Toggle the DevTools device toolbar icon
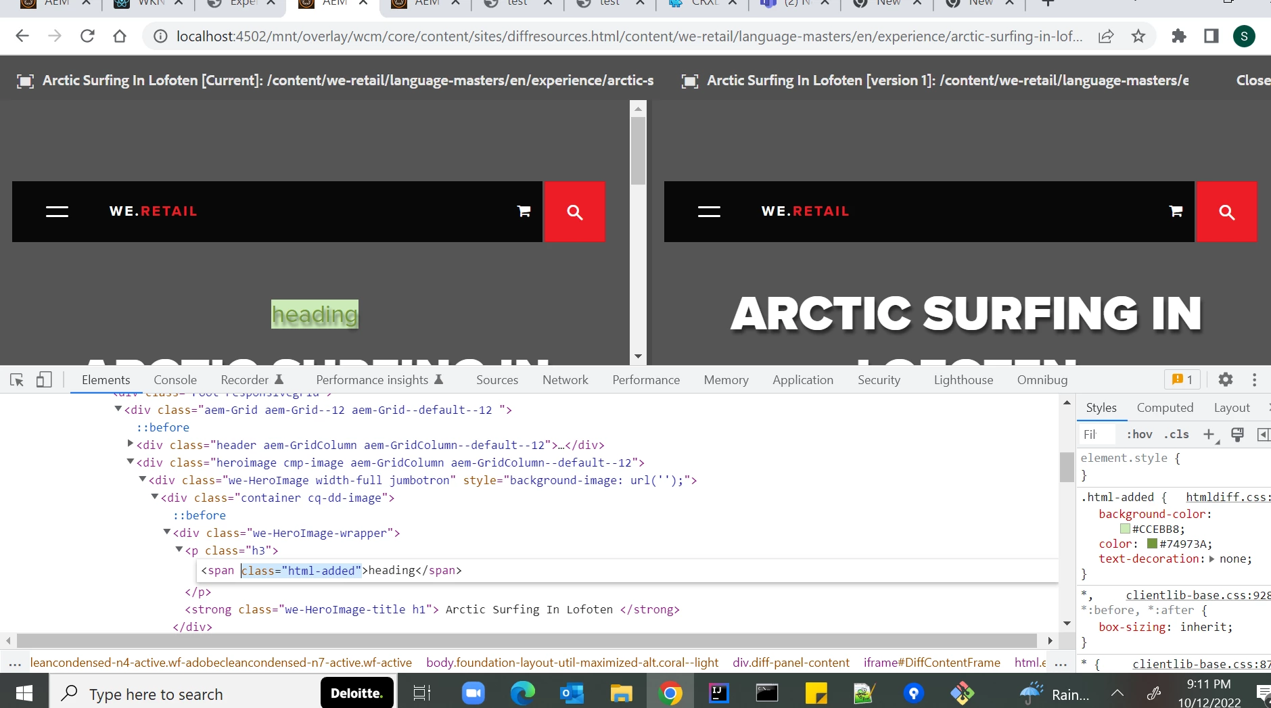1271x708 pixels. (44, 380)
